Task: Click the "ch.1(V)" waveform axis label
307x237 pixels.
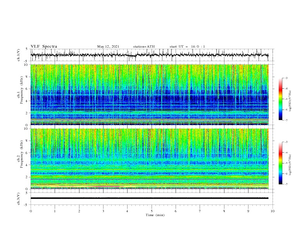Action: click(19, 55)
